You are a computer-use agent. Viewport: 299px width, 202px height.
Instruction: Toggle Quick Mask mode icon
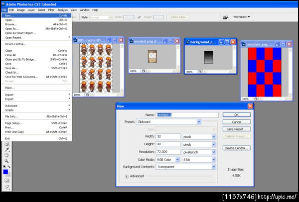(x=6, y=180)
